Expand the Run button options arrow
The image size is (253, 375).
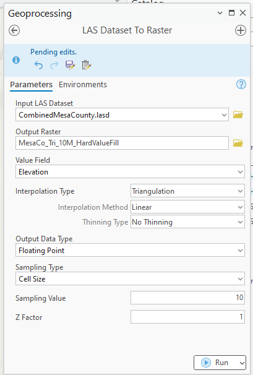242,363
